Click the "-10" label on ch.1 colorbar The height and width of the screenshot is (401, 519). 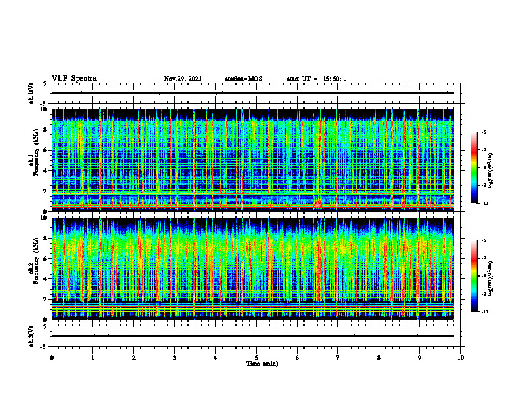tap(484, 204)
